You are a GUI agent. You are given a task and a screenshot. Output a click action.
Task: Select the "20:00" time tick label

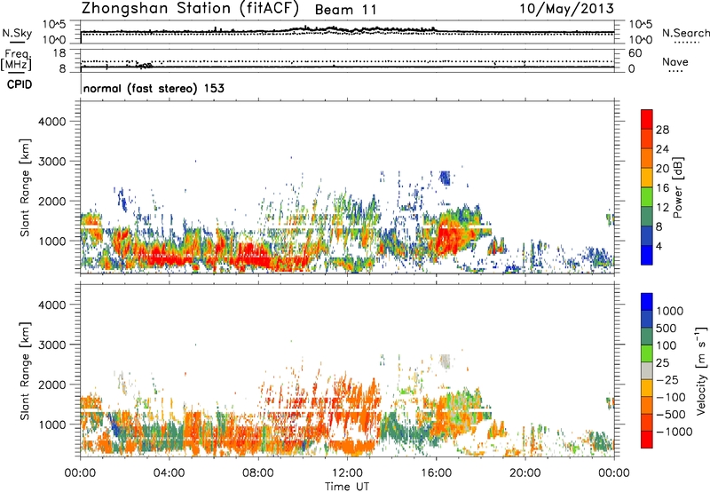(525, 473)
